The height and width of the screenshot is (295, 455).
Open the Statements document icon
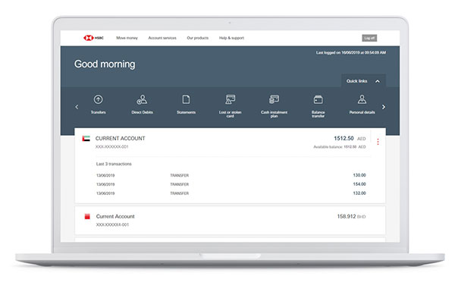[x=186, y=99]
